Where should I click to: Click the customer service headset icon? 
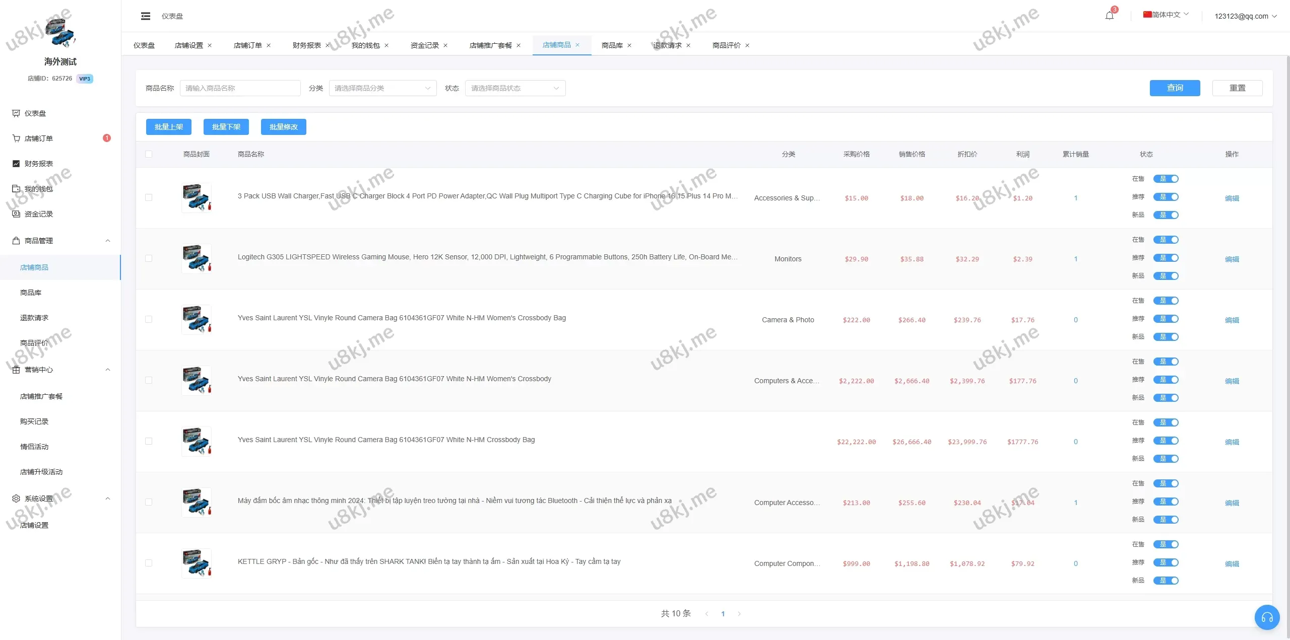point(1267,617)
